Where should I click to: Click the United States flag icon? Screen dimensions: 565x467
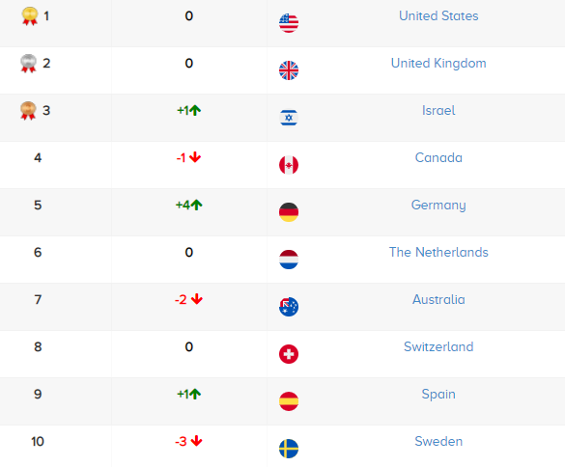[289, 23]
